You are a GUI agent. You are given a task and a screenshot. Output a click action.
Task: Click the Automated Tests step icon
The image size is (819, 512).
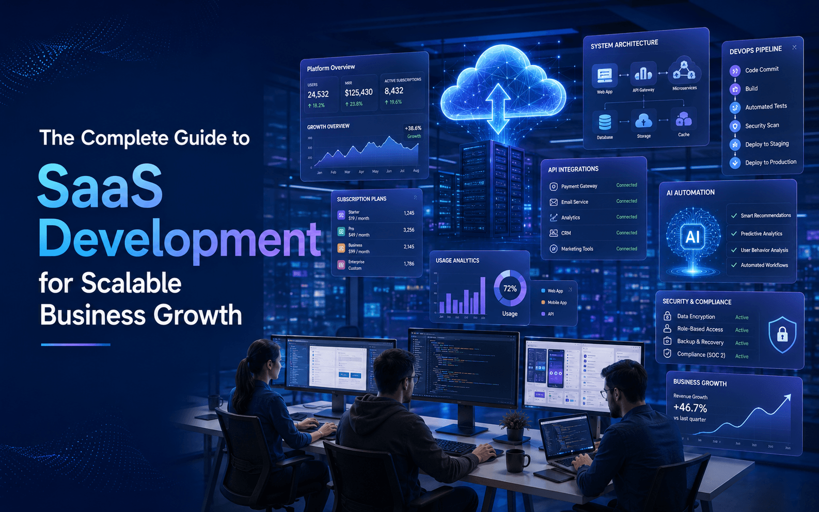(735, 108)
